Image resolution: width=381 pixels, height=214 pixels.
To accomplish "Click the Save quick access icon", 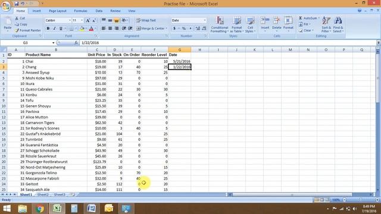I will tap(16, 4).
